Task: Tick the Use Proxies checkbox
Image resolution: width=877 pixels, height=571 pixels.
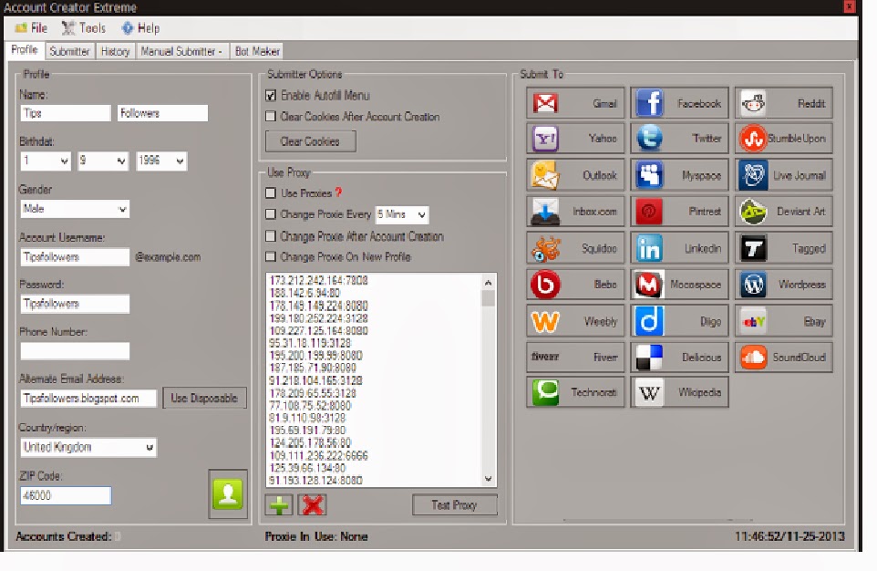Action: 271,193
